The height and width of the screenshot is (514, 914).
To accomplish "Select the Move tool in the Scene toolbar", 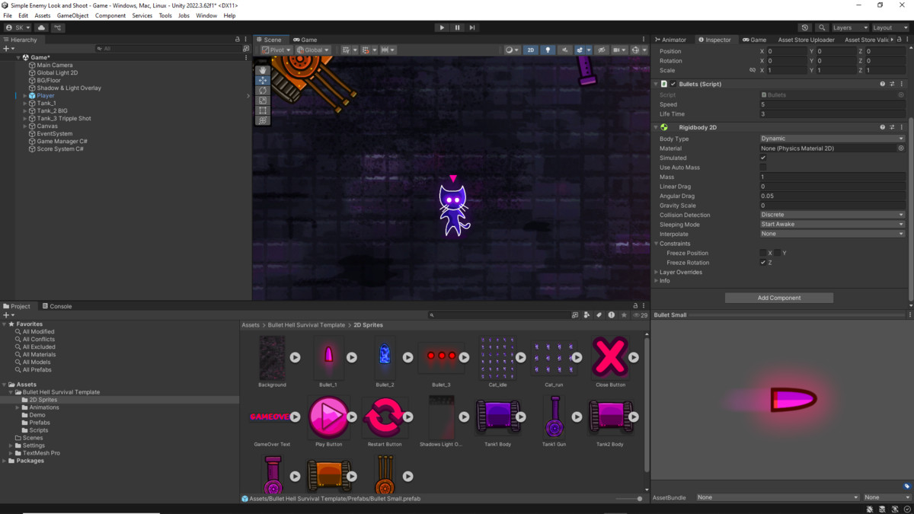I will point(262,80).
